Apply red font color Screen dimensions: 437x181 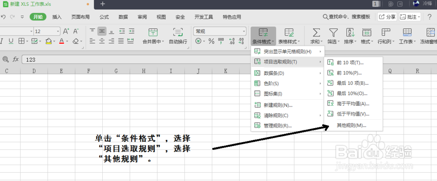[x=62, y=41]
